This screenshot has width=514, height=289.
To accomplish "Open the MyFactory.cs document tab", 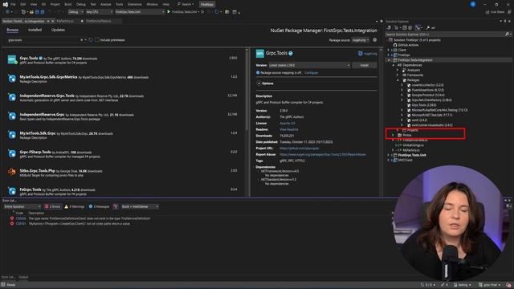I will pyautogui.click(x=65, y=21).
